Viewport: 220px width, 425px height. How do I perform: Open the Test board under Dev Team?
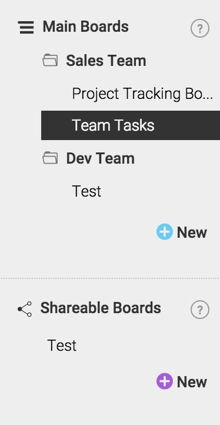pyautogui.click(x=86, y=191)
